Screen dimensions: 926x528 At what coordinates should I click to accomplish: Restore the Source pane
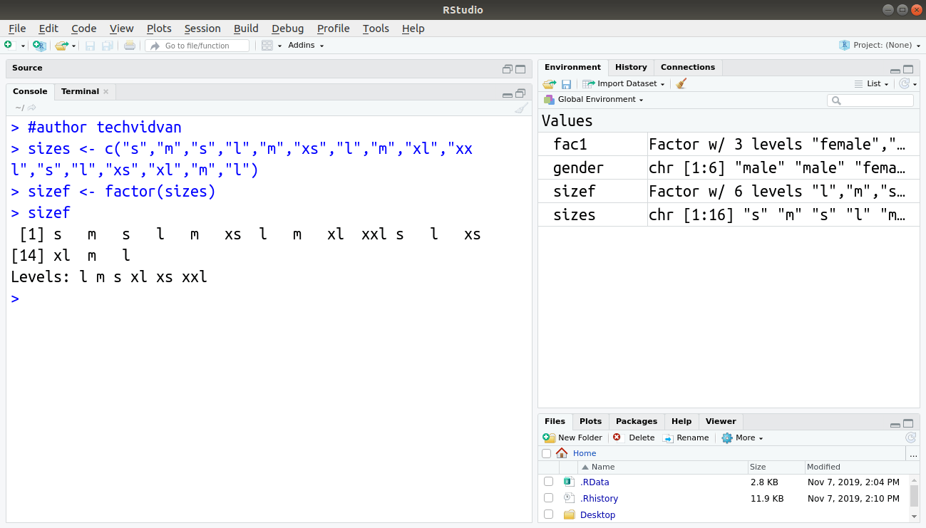[x=508, y=69]
